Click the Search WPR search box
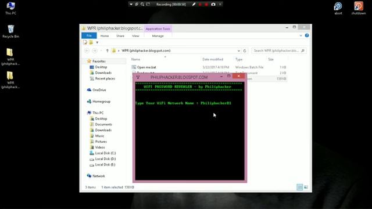Viewport: 372px width, 209px height. [x=279, y=51]
